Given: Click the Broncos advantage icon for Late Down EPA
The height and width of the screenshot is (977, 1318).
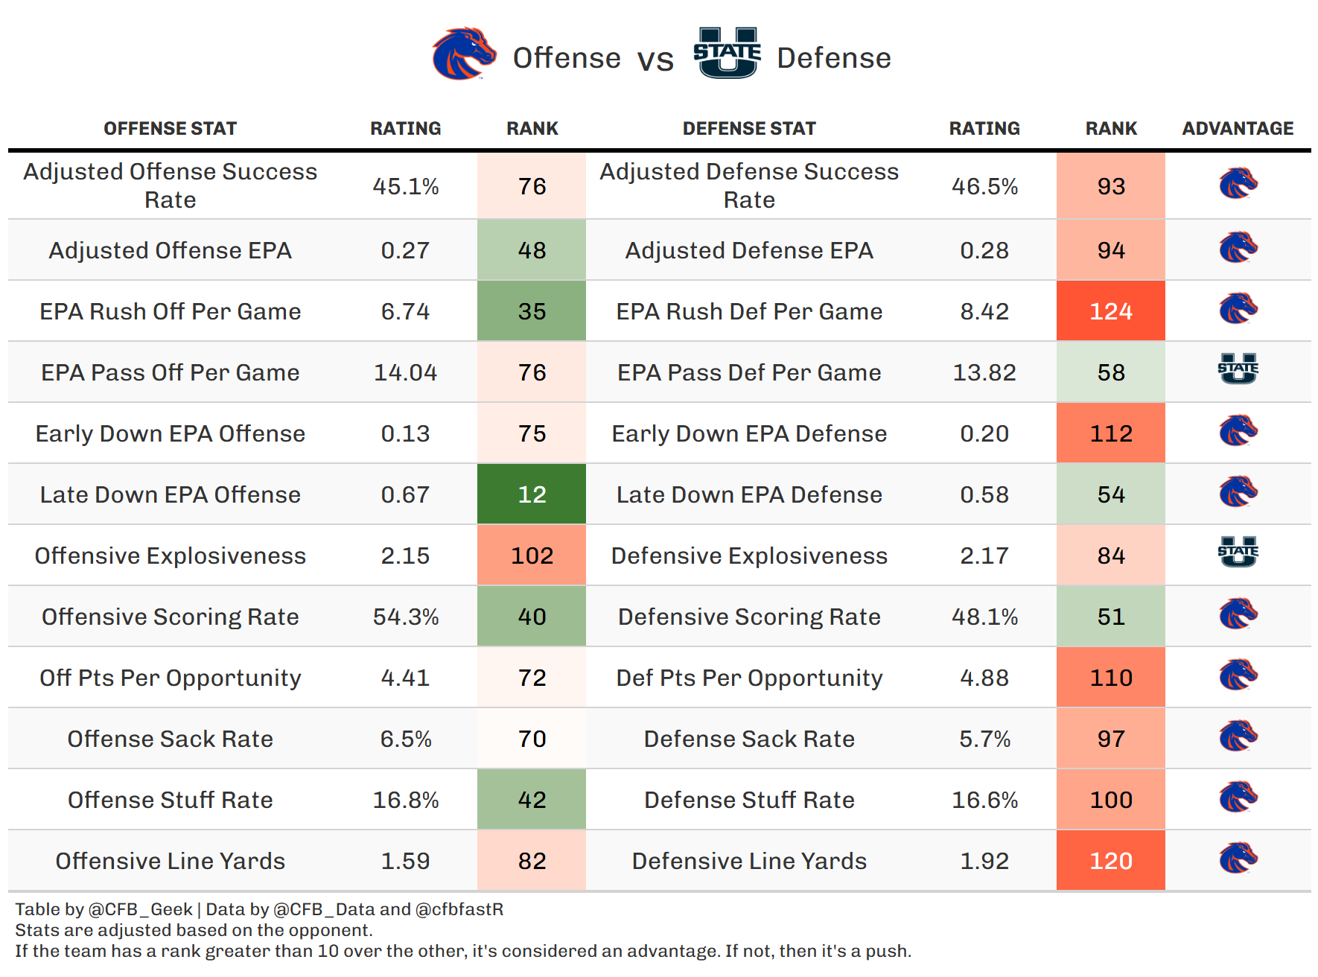Looking at the screenshot, I should [1238, 492].
